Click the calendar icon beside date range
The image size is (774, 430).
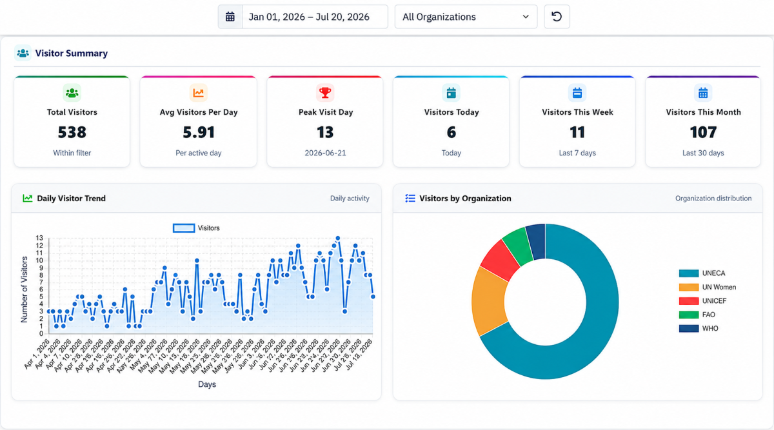tap(230, 17)
